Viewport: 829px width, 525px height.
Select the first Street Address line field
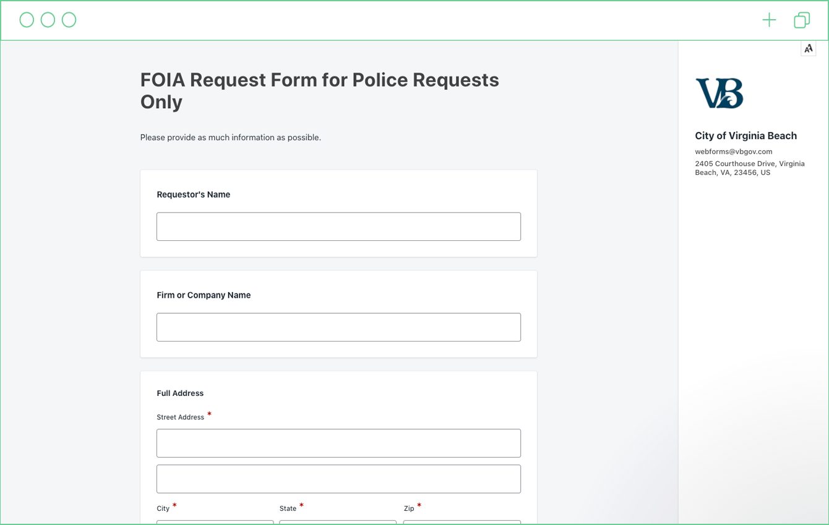coord(338,443)
